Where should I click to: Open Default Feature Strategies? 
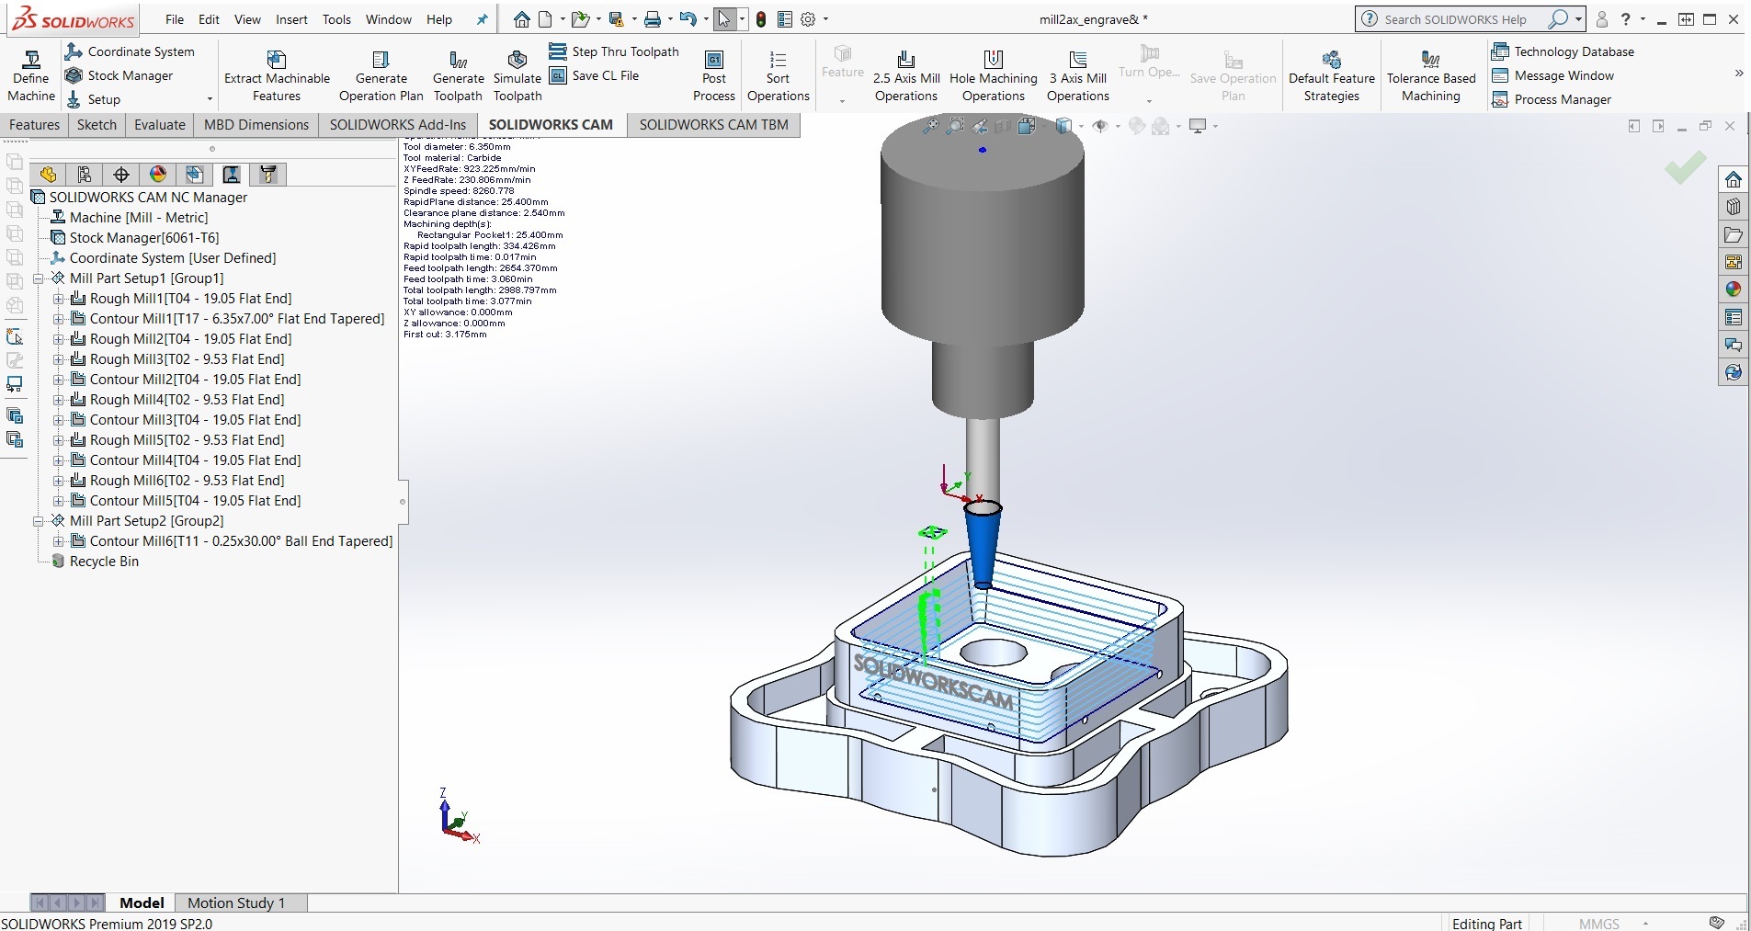[1331, 75]
